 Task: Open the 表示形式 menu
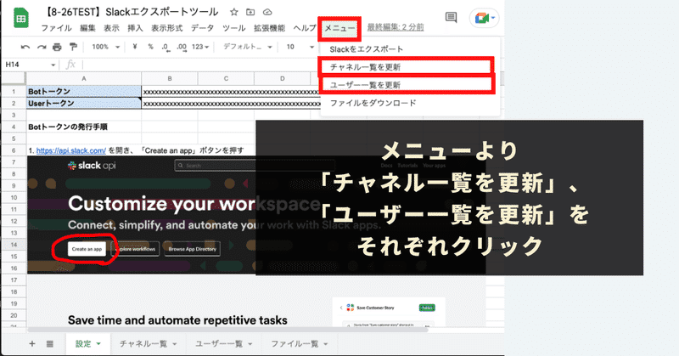(x=166, y=28)
